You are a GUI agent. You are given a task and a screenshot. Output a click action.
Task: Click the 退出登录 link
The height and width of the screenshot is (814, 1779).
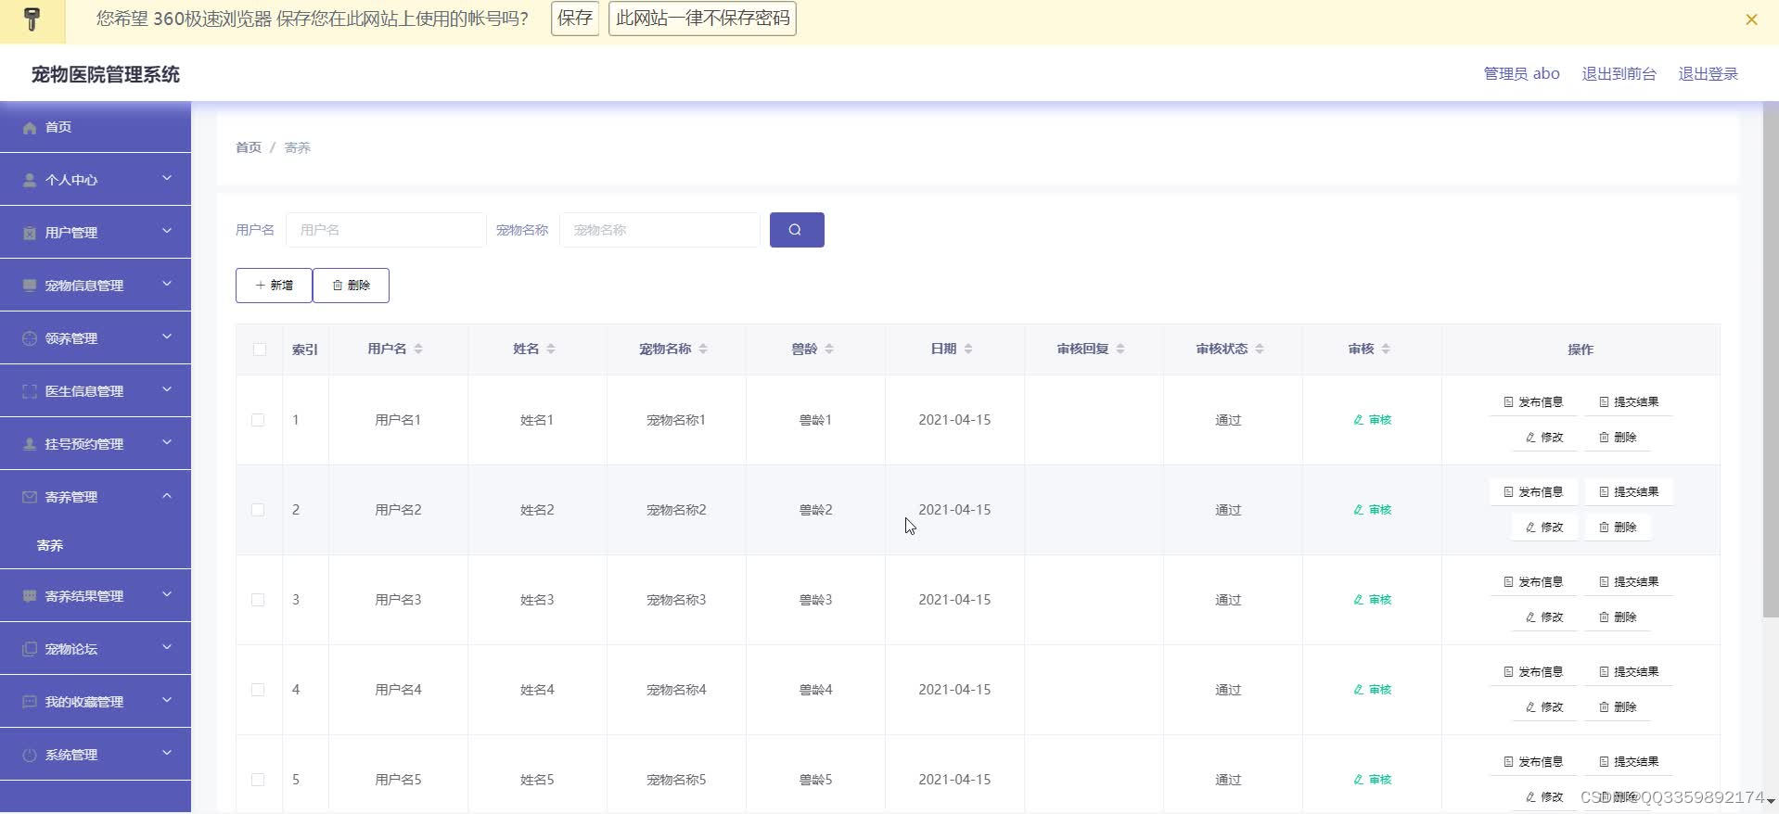[1708, 74]
